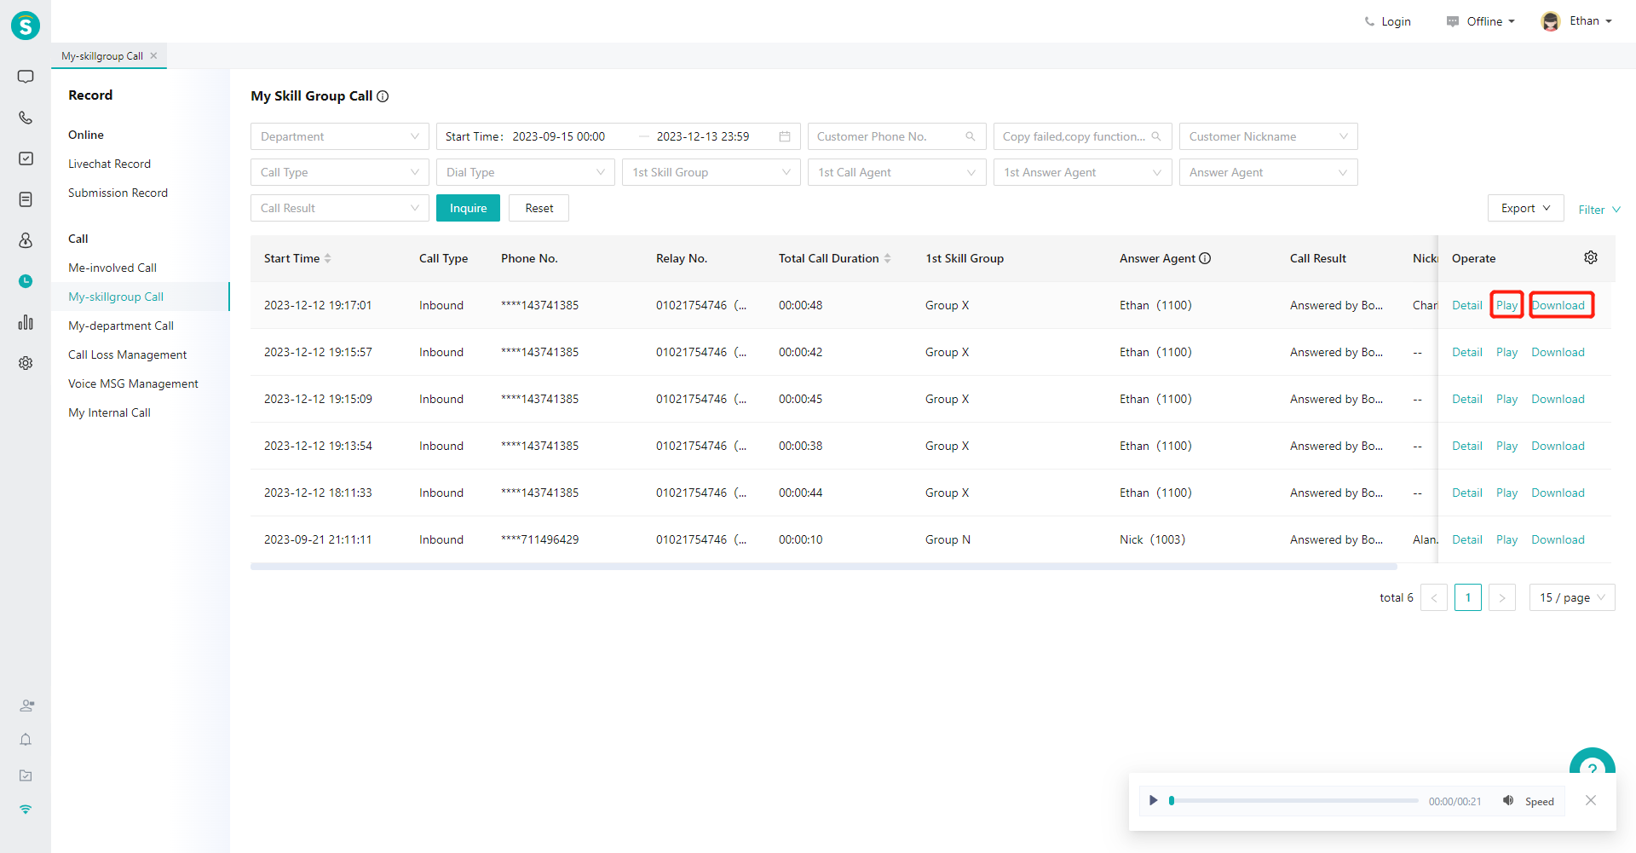This screenshot has height=853, width=1636.
Task: Click the calendar icon in Start Time field
Action: pyautogui.click(x=785, y=136)
